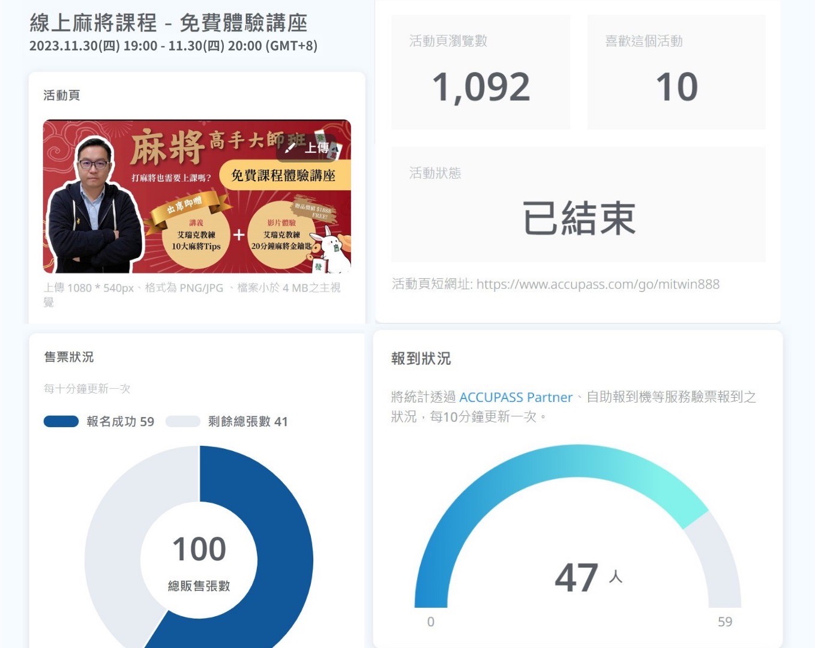Click the blue 報名成功 legend swatch
This screenshot has height=648, width=815.
pos(61,422)
